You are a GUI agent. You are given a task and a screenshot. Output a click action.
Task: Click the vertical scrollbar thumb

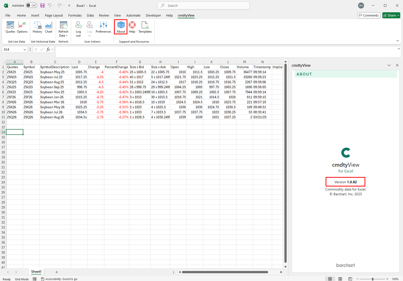285,163
